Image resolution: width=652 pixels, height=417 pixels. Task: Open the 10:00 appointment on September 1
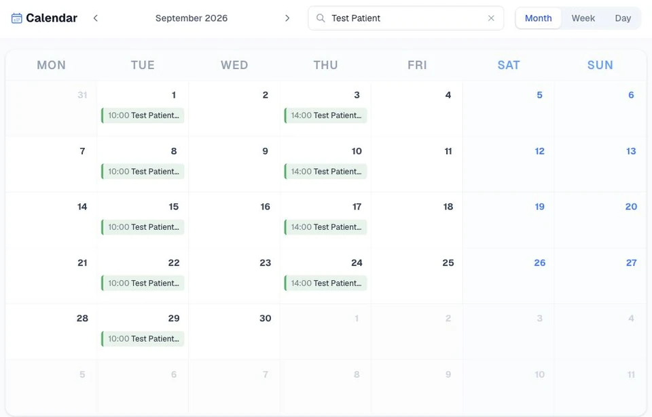(143, 115)
